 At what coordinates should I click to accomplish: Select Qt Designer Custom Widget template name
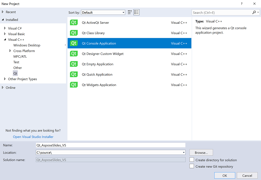point(103,54)
